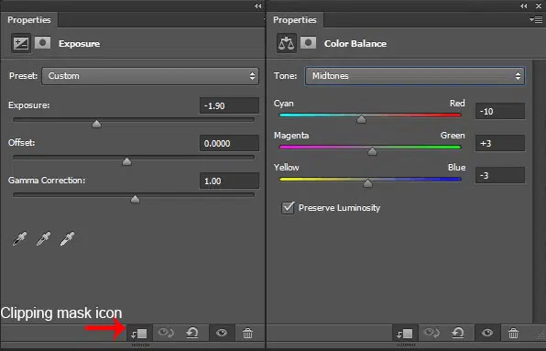
Task: Click clipping mask icon in Exposure panel
Action: 139,334
